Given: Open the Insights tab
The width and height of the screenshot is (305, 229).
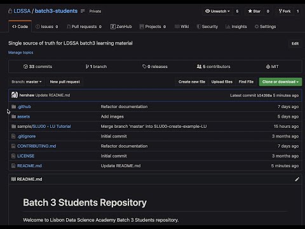Looking at the screenshot, I should pyautogui.click(x=236, y=27).
